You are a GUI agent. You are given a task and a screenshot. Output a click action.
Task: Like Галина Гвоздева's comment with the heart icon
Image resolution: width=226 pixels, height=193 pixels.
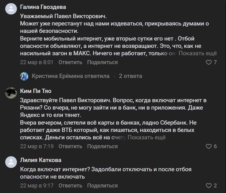point(208,62)
